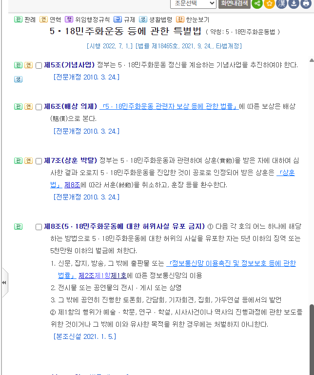Click the 위임행정규칙 legend icon
The width and height of the screenshot is (314, 375).
pyautogui.click(x=69, y=20)
